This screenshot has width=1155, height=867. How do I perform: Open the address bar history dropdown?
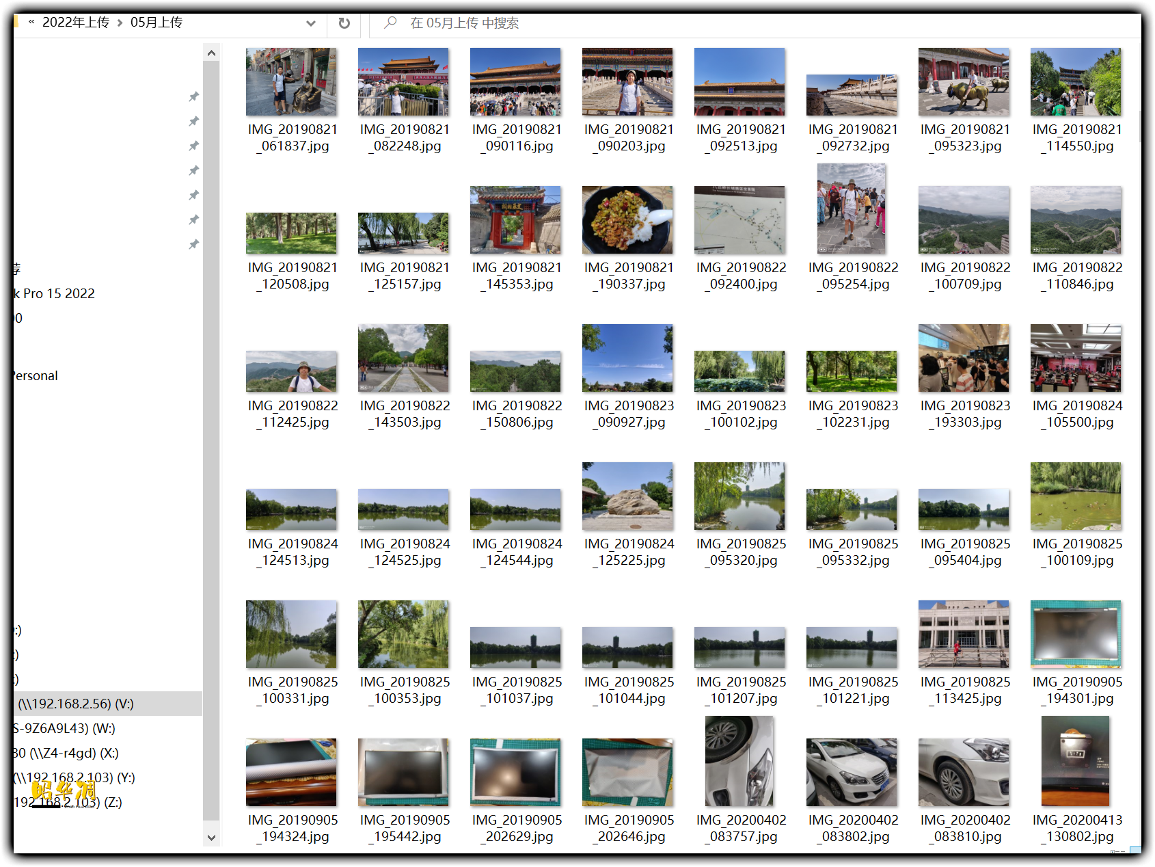[311, 23]
